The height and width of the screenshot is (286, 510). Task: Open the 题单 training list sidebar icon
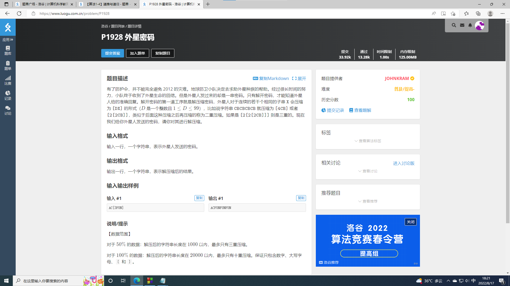pyautogui.click(x=8, y=65)
